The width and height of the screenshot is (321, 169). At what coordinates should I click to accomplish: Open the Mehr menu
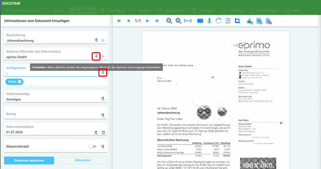click(x=293, y=11)
